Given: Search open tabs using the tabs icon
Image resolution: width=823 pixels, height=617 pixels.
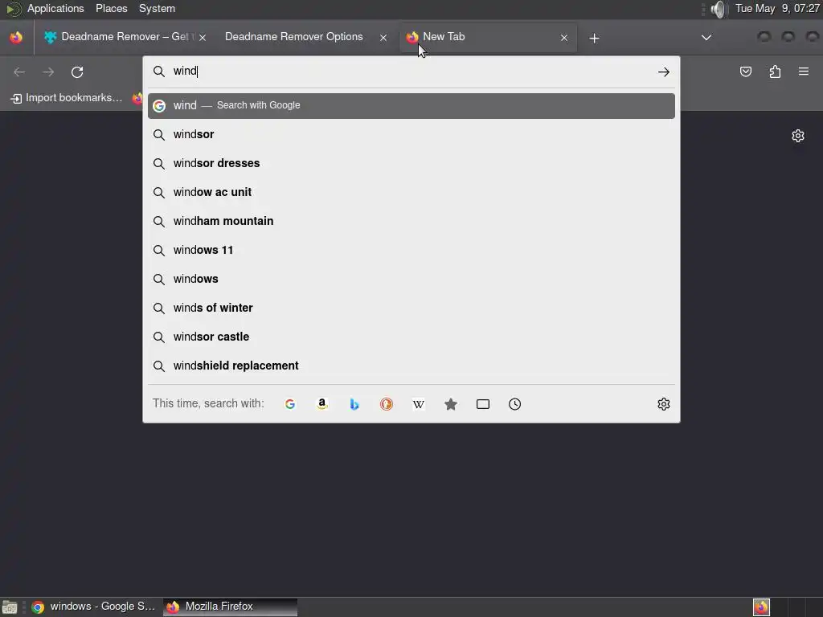Looking at the screenshot, I should coord(483,404).
